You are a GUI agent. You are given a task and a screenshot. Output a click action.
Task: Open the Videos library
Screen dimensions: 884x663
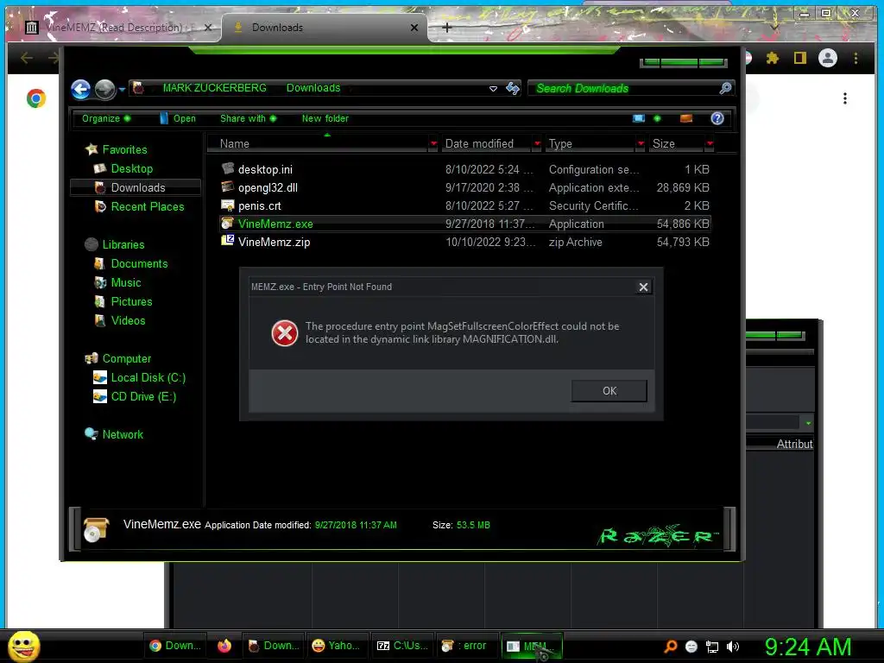(128, 320)
